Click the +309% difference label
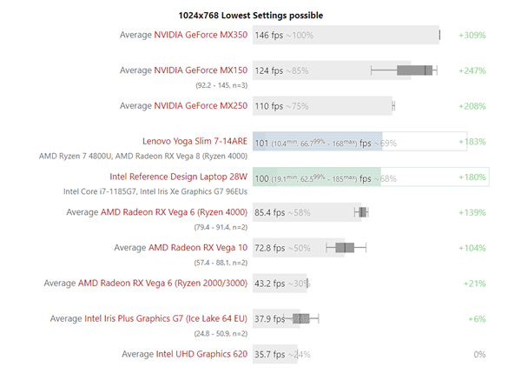This screenshot has width=521, height=374. point(472,36)
